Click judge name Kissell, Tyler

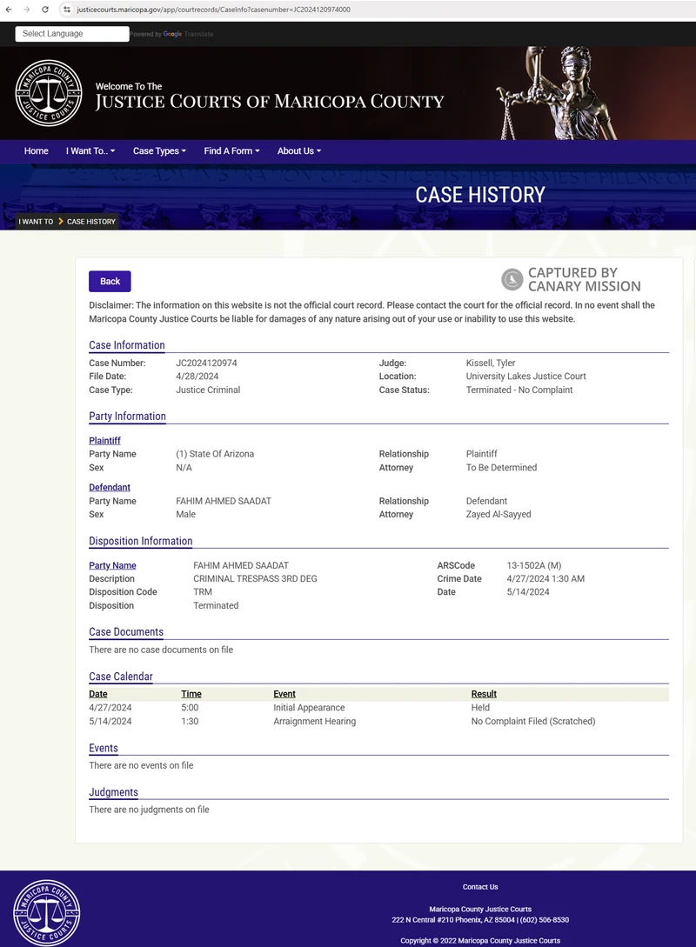click(x=491, y=363)
